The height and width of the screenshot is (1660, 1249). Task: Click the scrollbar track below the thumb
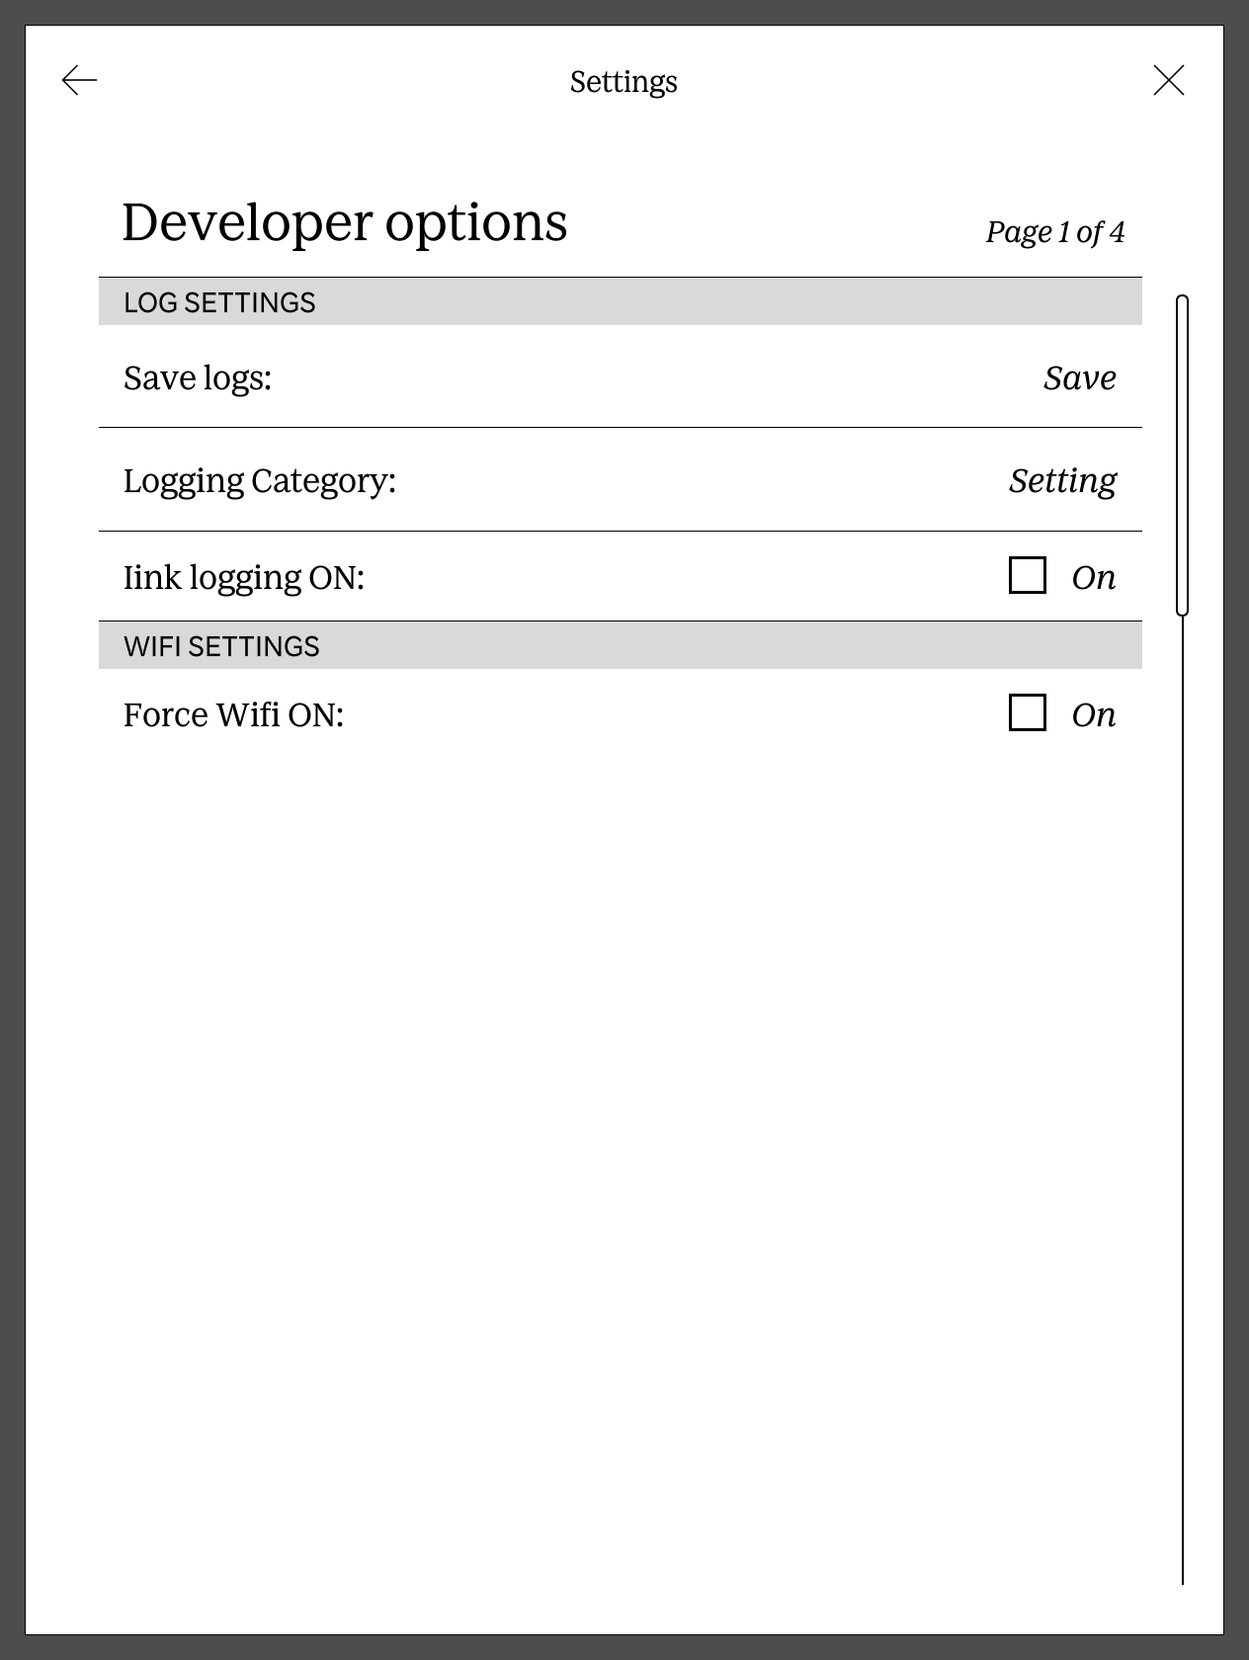1182,1087
